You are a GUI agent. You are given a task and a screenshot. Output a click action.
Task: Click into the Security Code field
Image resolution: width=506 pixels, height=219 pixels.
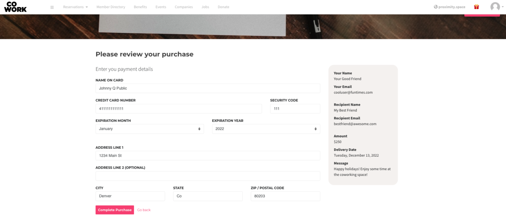[x=295, y=108]
